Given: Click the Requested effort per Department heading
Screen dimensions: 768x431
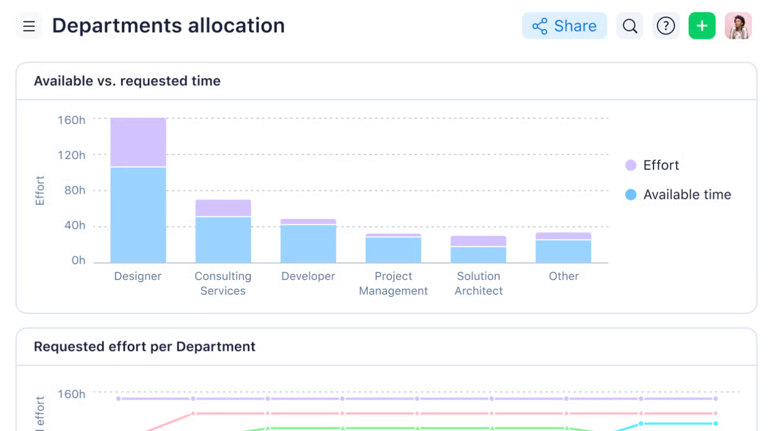Looking at the screenshot, I should 144,347.
